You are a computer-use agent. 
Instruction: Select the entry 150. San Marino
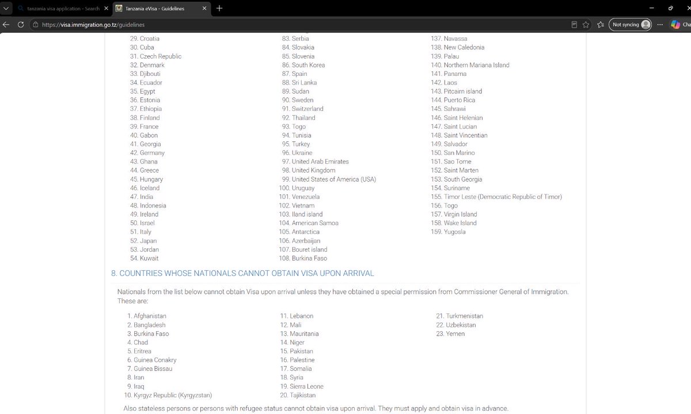[x=453, y=153]
